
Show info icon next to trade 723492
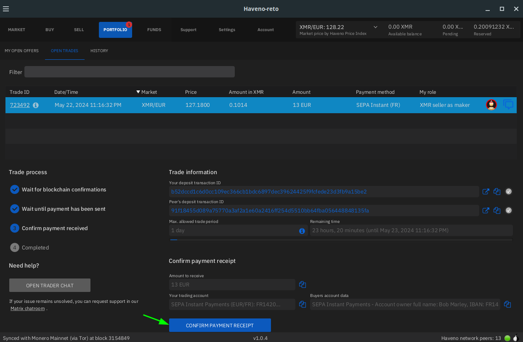[36, 105]
